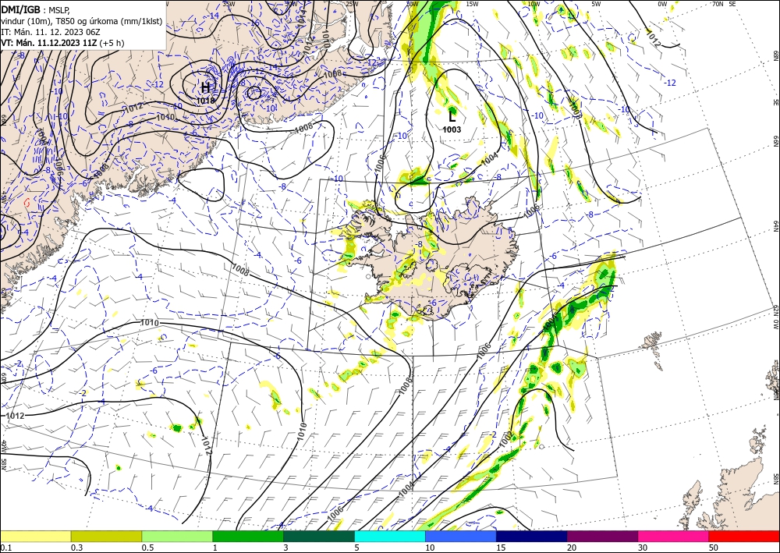Select the dark green 3–5 legend swatch
This screenshot has width=780, height=553.
pos(319,536)
